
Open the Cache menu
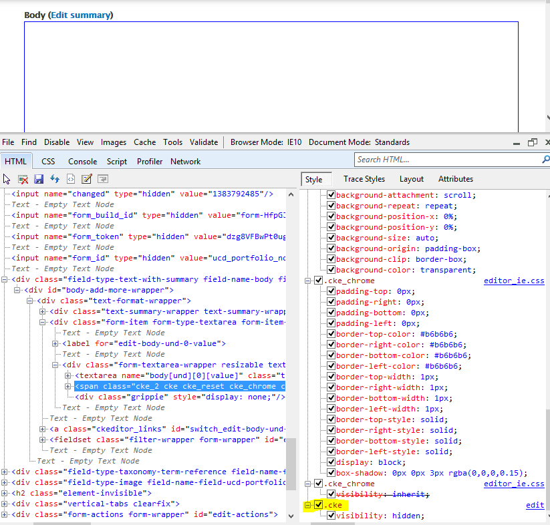click(144, 142)
